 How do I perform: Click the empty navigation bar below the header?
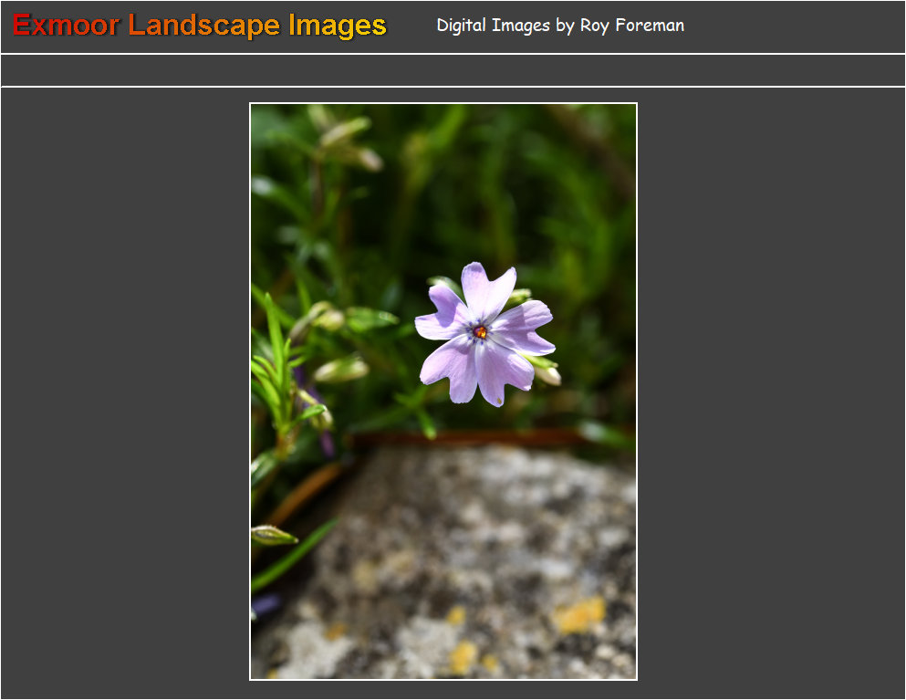click(x=453, y=70)
